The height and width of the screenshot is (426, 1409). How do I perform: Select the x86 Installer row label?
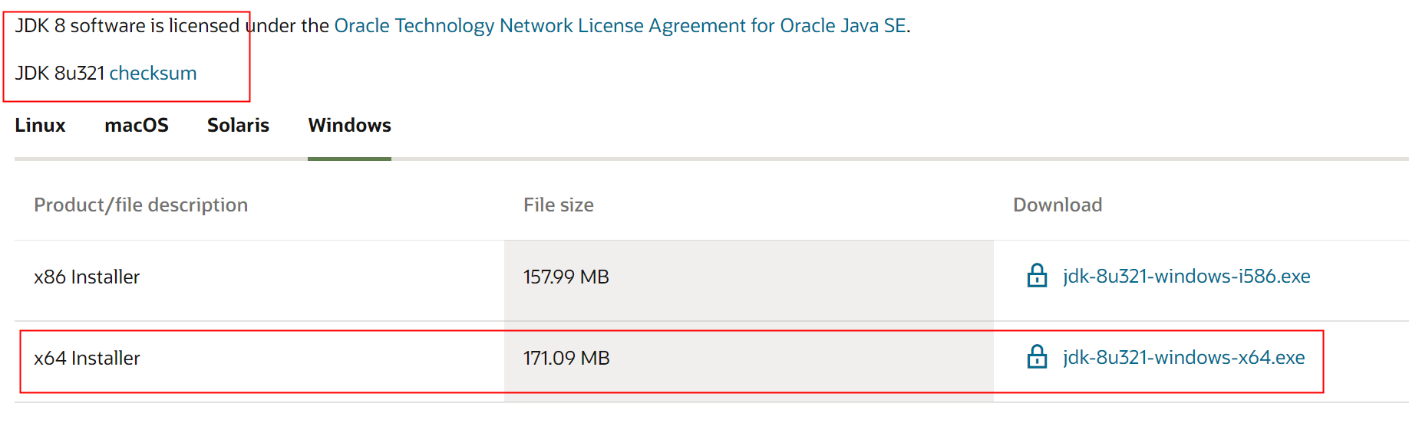coord(87,277)
